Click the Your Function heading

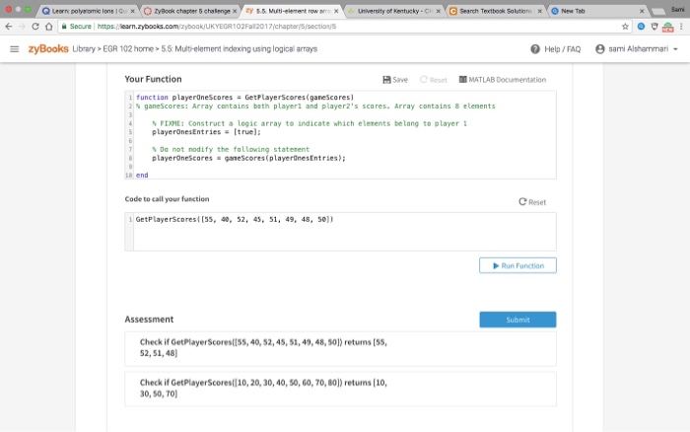(153, 79)
